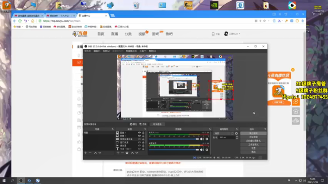Click browser back arrow
Viewport: 328px width, 184px height.
(15, 21)
